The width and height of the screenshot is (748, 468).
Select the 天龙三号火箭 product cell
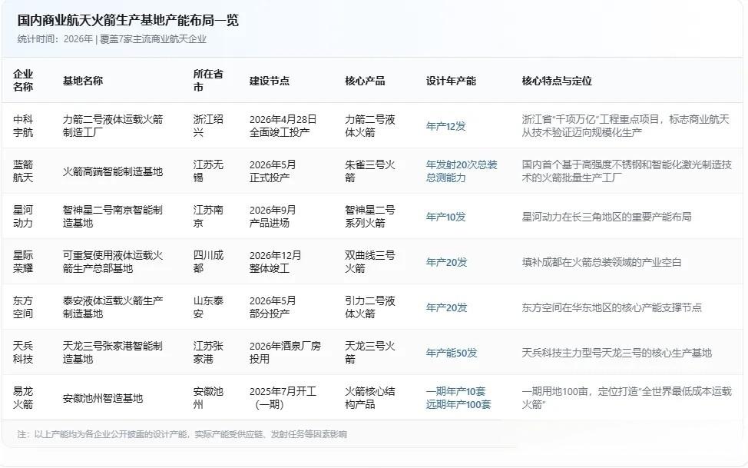(x=370, y=353)
